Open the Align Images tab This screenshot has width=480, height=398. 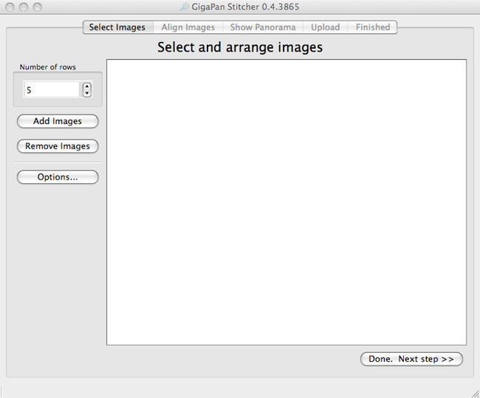click(188, 27)
